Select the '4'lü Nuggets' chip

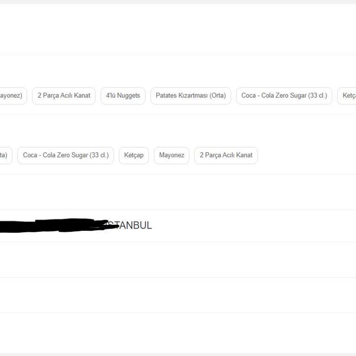coord(123,96)
